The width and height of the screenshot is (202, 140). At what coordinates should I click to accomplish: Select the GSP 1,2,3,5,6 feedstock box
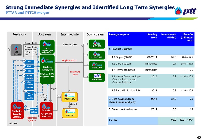click(x=16, y=50)
